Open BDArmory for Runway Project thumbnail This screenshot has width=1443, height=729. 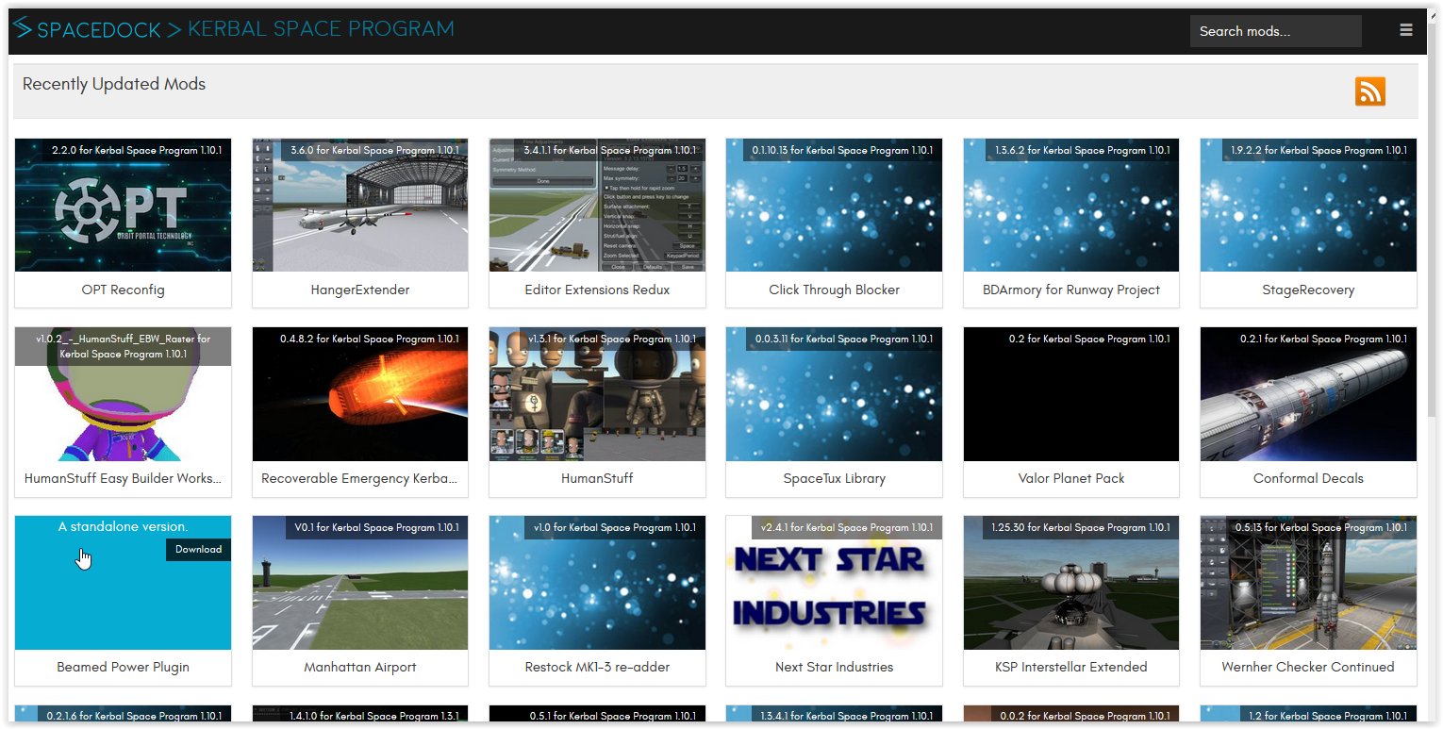(x=1071, y=206)
